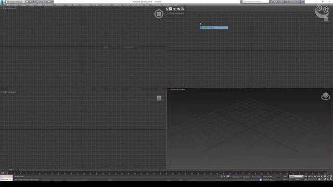Screen dimensions: 333x187
Task: Select the Zoom All tool
Action: point(325,177)
